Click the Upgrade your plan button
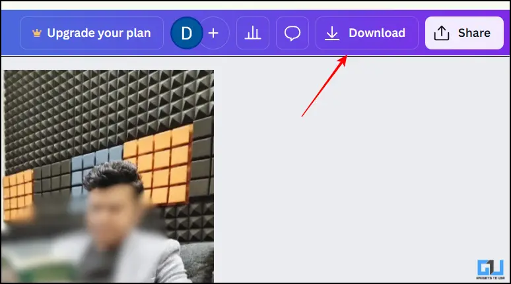Viewport: 511px width, 284px height. point(92,33)
